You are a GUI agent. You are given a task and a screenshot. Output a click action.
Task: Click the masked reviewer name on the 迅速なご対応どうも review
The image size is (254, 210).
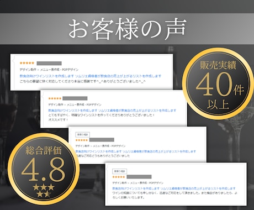coord(102,140)
